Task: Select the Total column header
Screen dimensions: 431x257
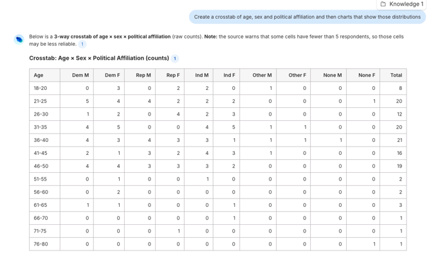Action: pyautogui.click(x=396, y=75)
